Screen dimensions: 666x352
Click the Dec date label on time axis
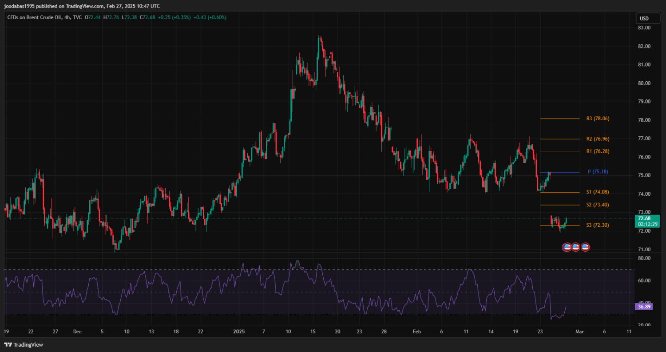point(77,332)
